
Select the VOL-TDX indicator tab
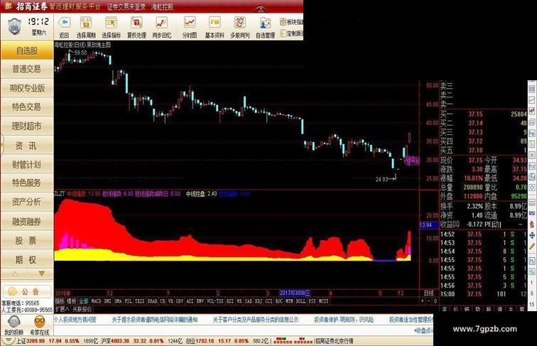tap(215, 301)
